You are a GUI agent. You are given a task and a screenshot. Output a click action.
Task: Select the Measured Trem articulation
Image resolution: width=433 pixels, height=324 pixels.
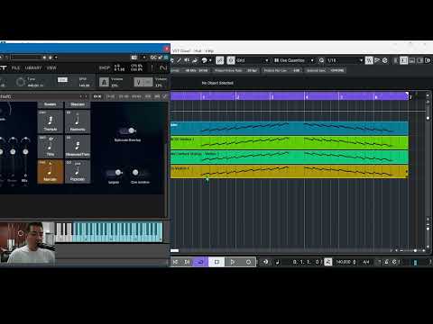coord(78,147)
